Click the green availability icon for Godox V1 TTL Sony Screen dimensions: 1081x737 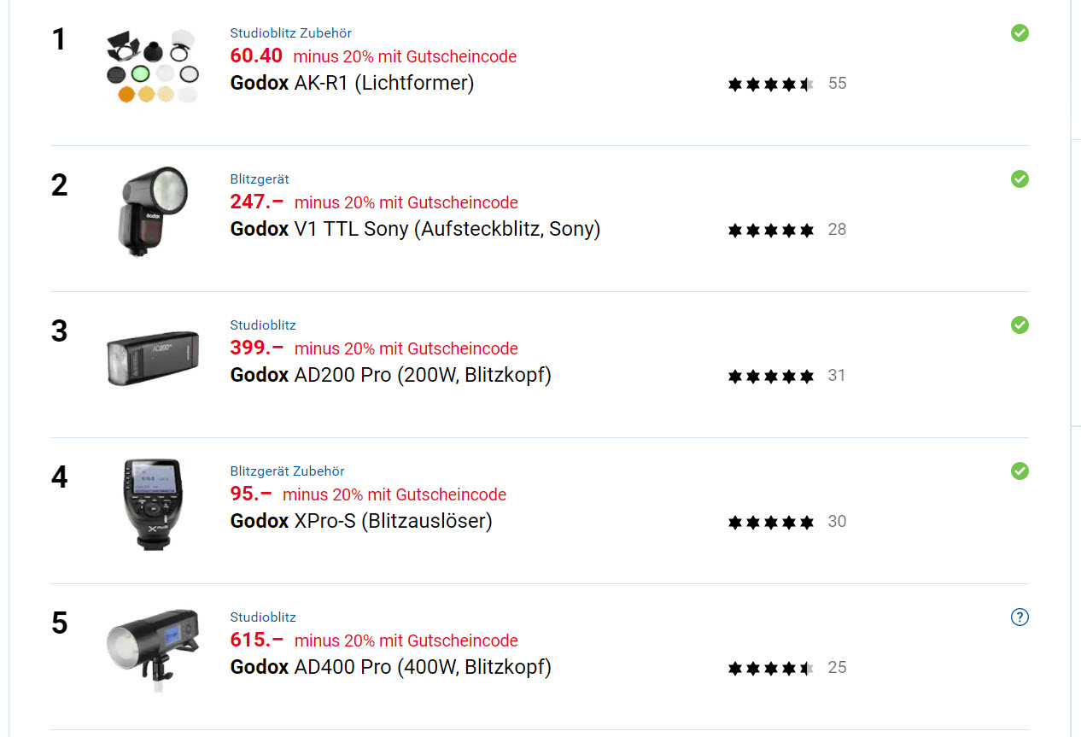pos(1020,179)
